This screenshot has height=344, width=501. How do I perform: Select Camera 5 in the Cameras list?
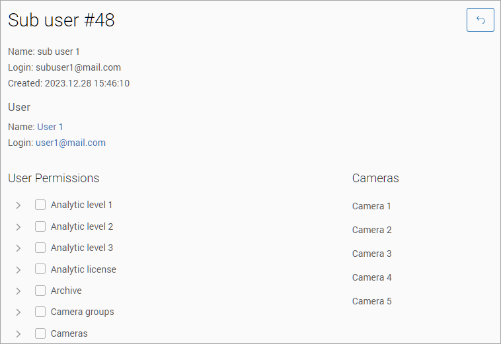click(371, 301)
